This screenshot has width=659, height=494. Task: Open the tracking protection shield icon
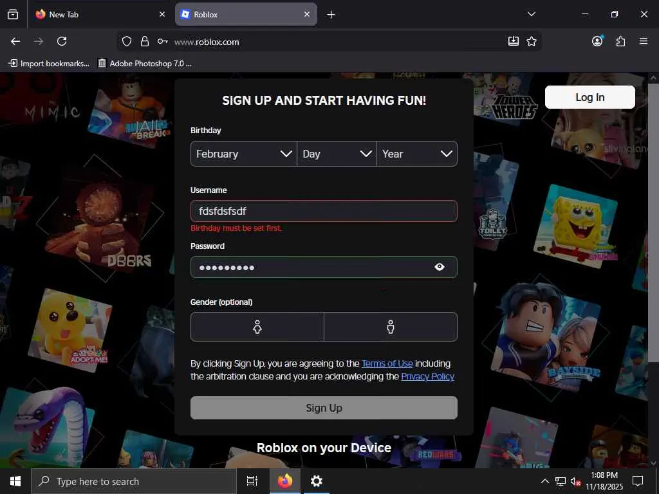(x=127, y=41)
